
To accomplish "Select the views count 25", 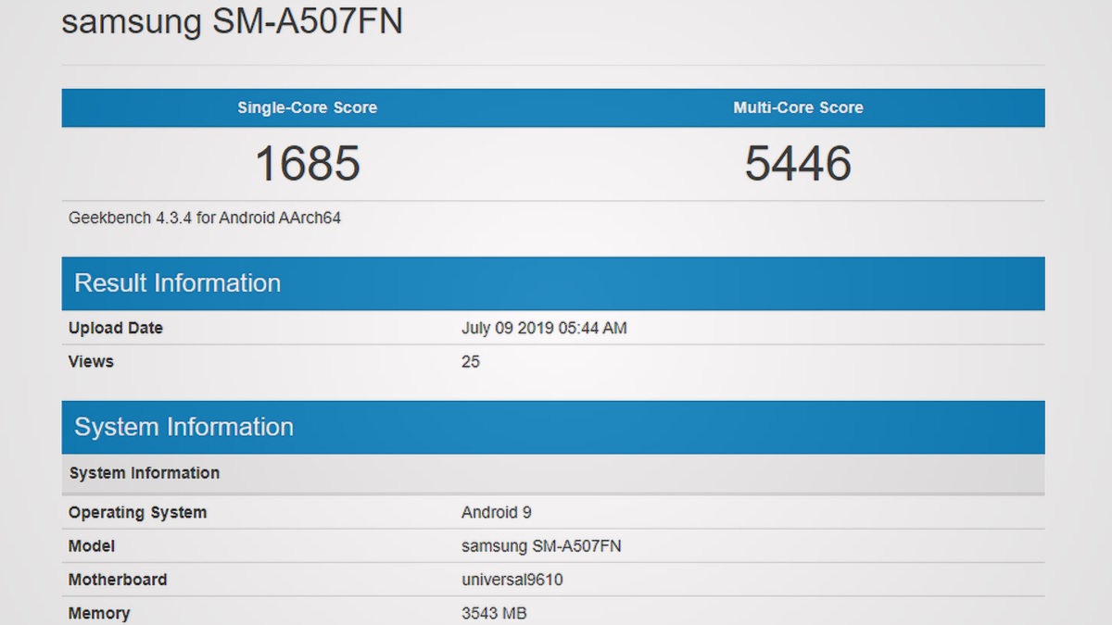I will click(x=471, y=361).
